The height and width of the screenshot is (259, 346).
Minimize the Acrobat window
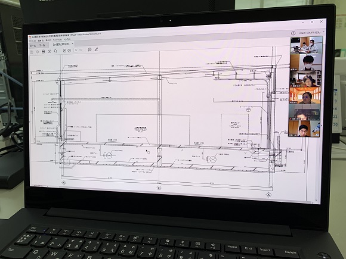coord(303,23)
